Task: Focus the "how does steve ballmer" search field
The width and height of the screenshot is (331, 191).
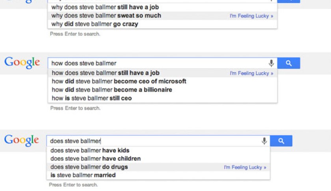Action: click(158, 63)
